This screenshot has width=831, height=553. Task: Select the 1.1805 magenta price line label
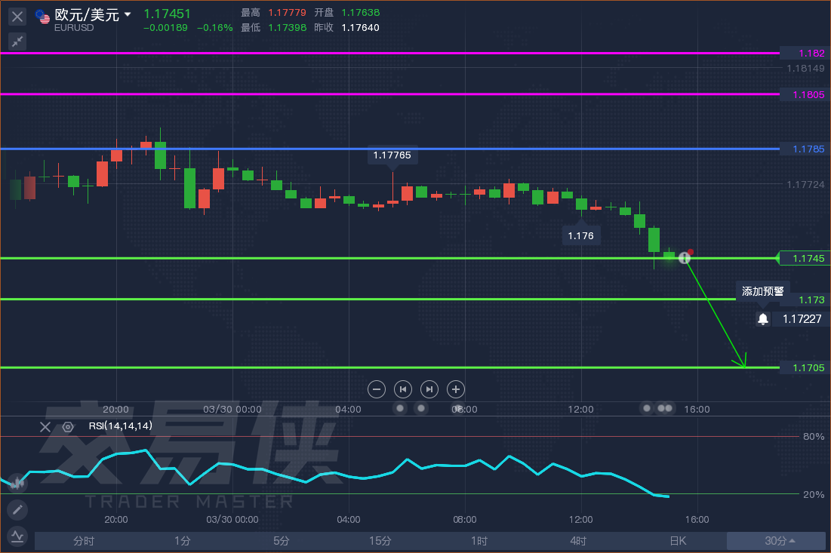805,94
